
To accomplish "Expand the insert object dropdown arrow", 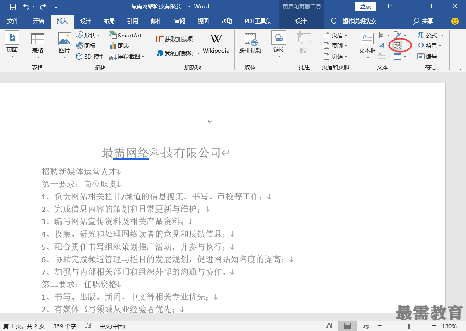I will (405, 57).
